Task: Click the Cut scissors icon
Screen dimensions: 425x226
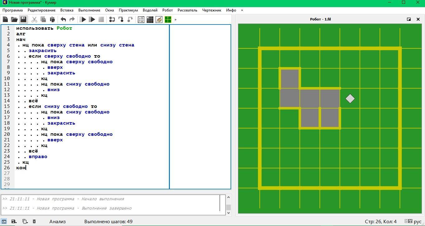Action: (x=34, y=20)
